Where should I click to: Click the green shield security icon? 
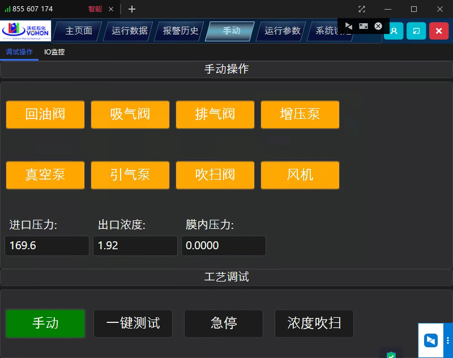[391, 355]
